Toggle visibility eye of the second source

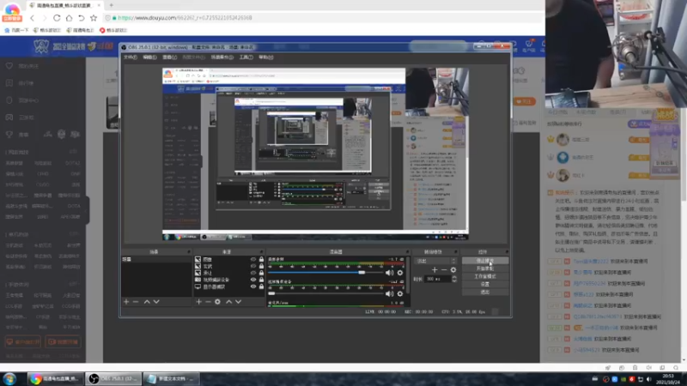click(x=253, y=266)
